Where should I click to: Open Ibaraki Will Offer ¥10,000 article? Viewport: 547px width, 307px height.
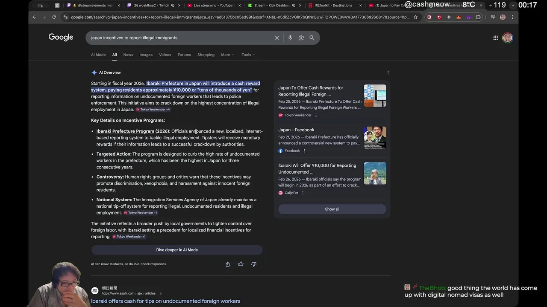[317, 168]
